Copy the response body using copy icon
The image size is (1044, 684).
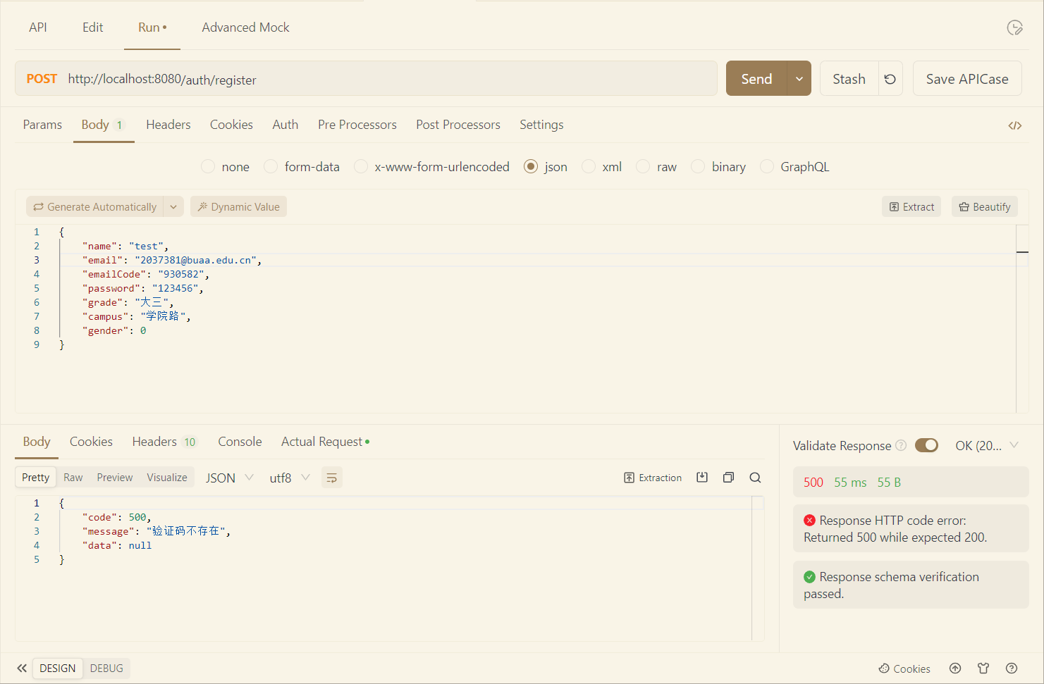(x=728, y=477)
